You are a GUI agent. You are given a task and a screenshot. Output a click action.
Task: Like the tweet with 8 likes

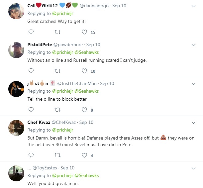[x=84, y=110]
